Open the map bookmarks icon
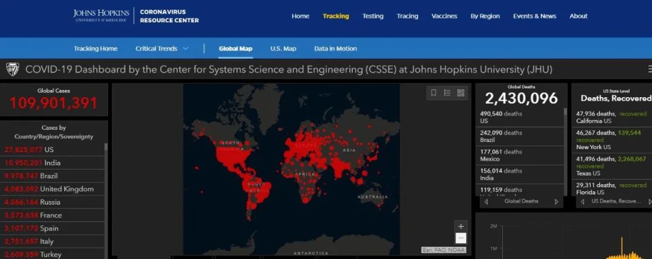 point(433,93)
